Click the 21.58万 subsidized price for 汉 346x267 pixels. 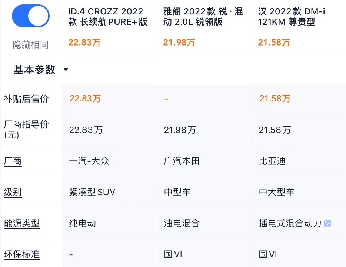(275, 99)
